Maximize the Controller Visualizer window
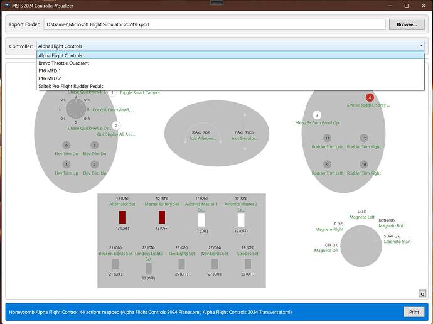This screenshot has width=433, height=324. [x=407, y=6]
